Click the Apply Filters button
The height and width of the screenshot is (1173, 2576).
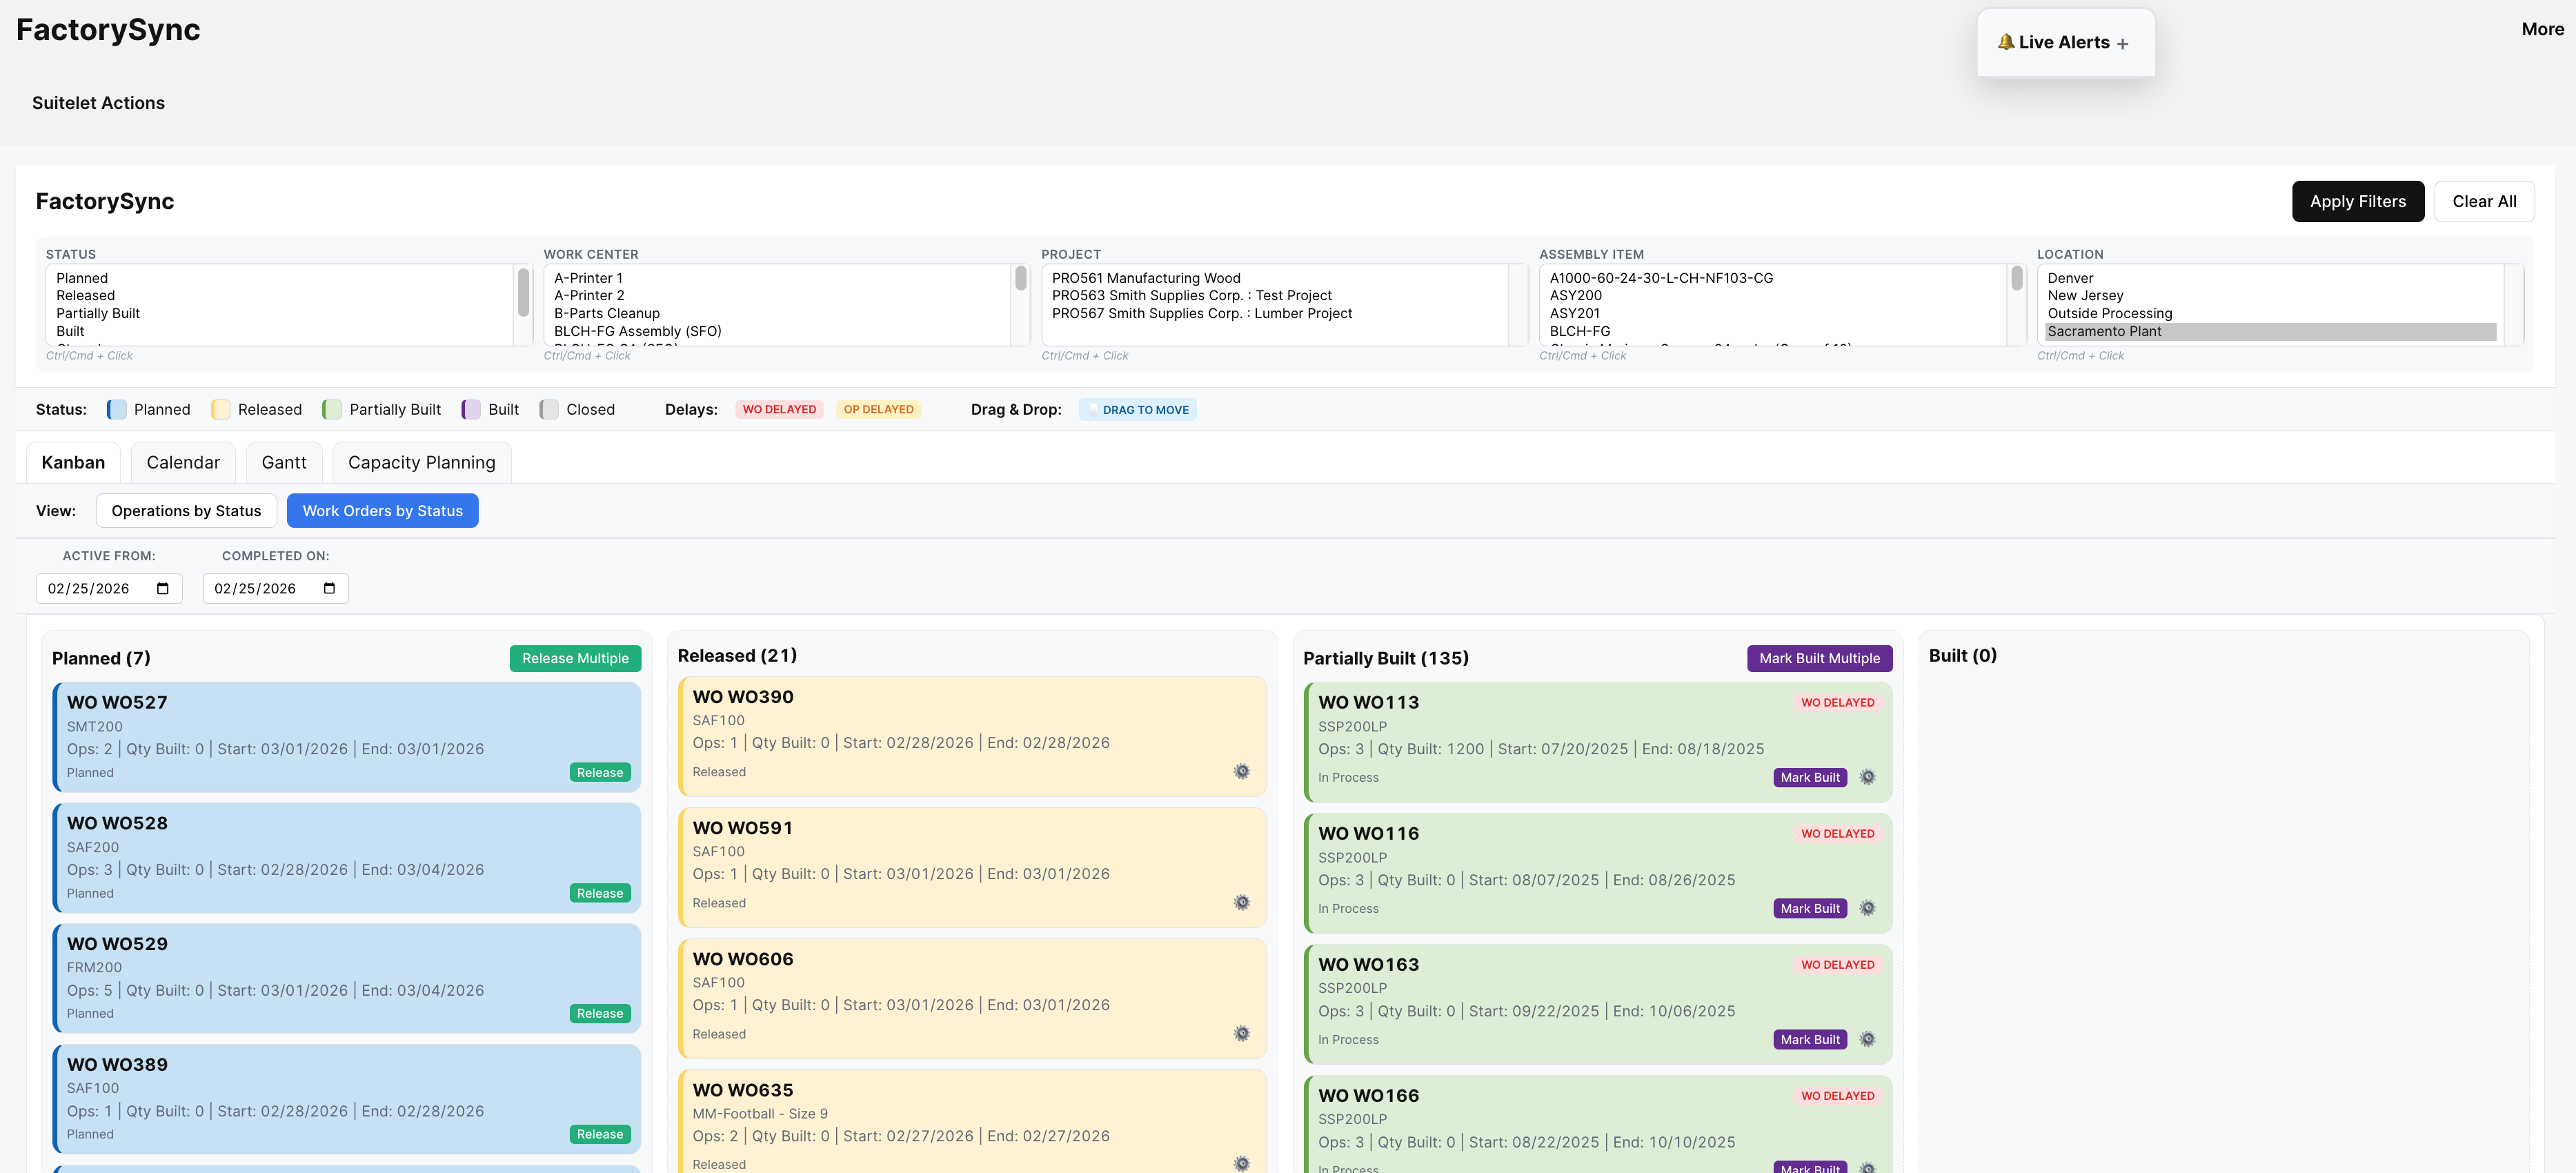pyautogui.click(x=2358, y=201)
